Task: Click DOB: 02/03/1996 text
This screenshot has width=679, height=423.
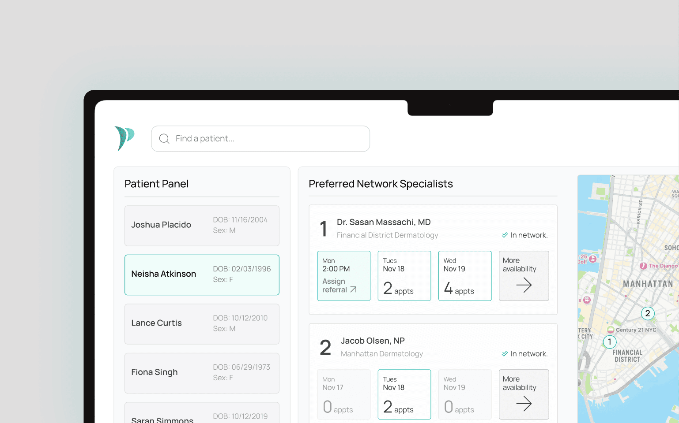Action: [242, 269]
